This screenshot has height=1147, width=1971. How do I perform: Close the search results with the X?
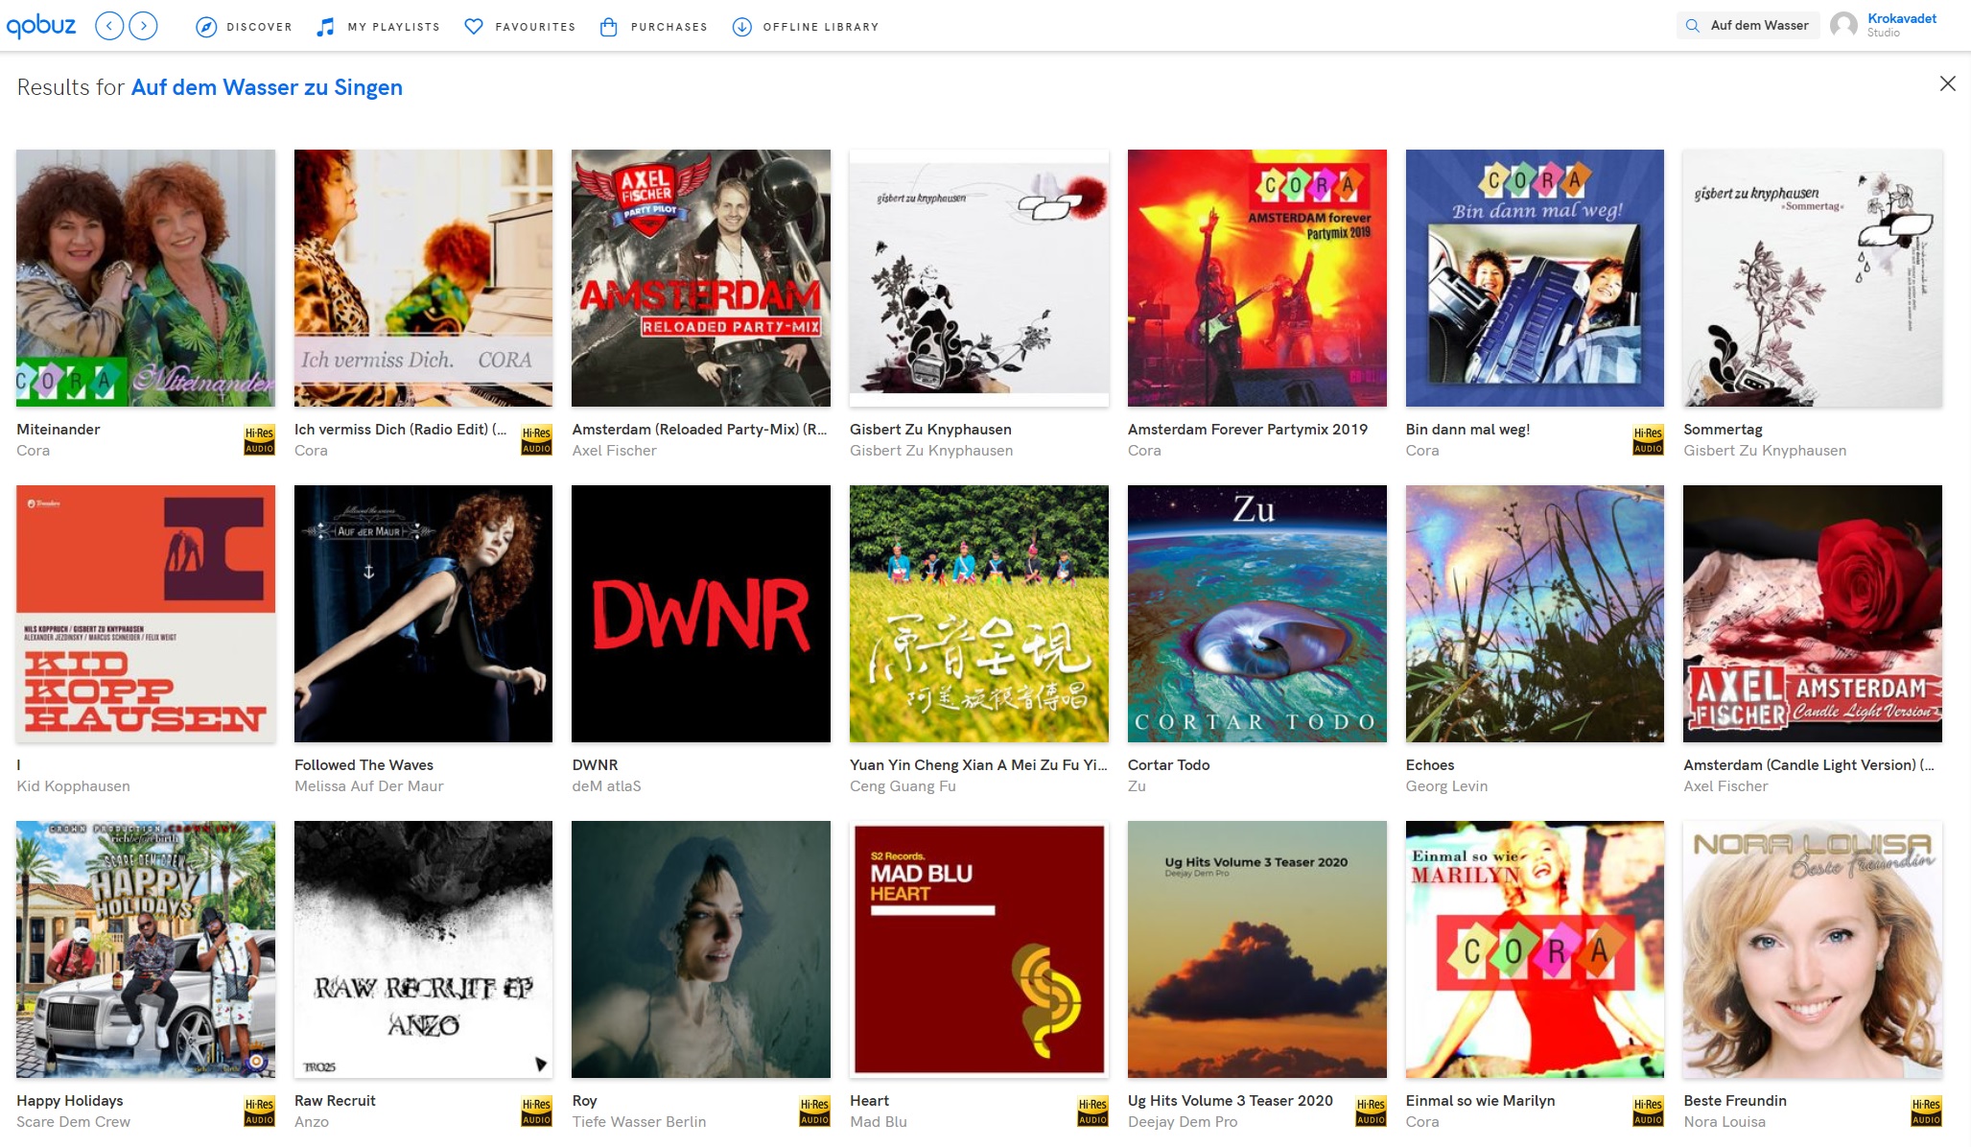(1947, 83)
